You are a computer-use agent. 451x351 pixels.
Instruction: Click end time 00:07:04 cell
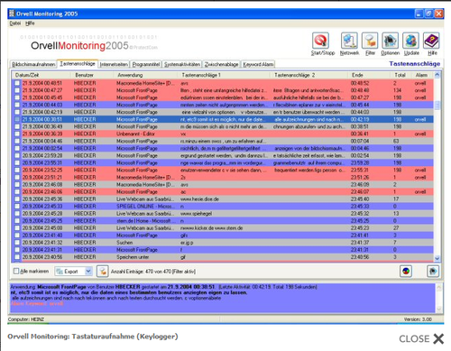[360, 141]
